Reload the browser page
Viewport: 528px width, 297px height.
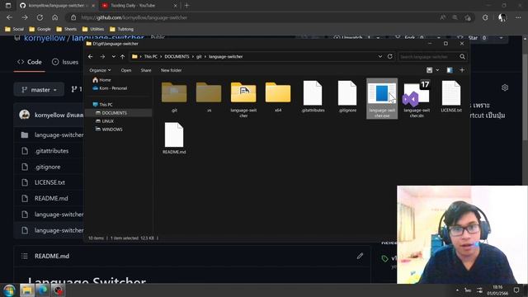40,17
